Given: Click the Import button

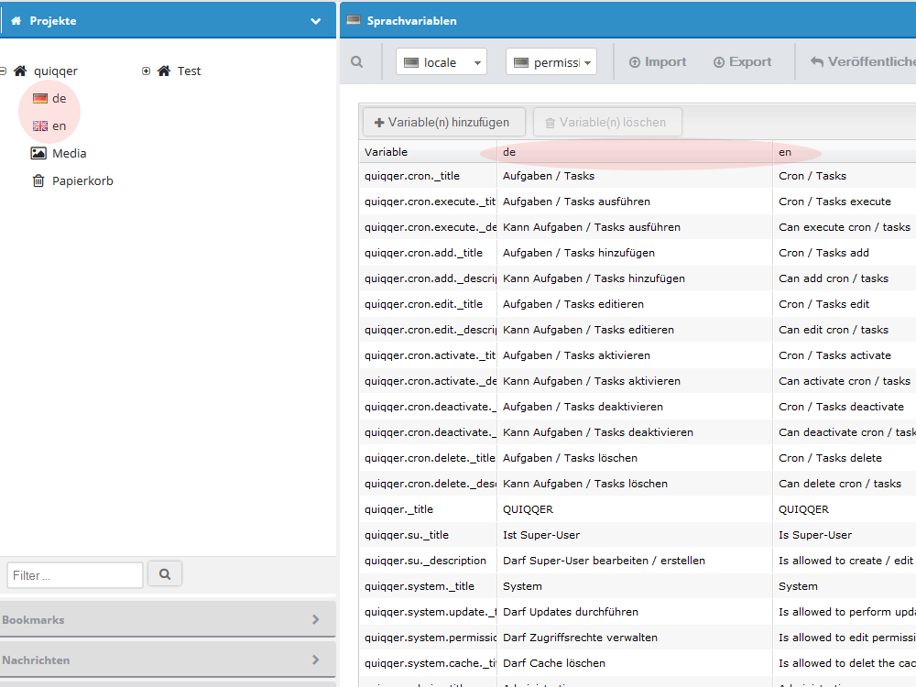Looking at the screenshot, I should pos(657,62).
